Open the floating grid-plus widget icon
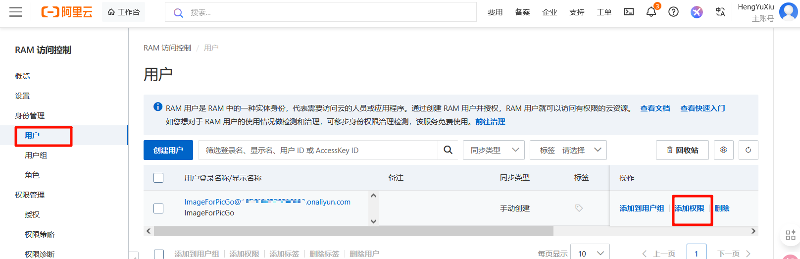The width and height of the screenshot is (800, 259). coord(791,235)
